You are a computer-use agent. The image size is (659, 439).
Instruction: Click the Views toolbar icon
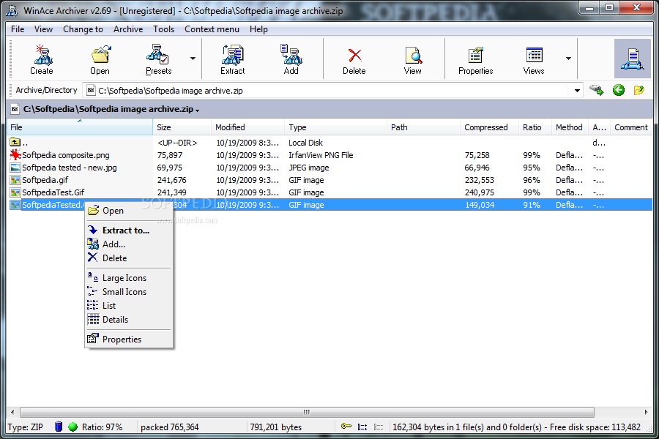(x=534, y=59)
